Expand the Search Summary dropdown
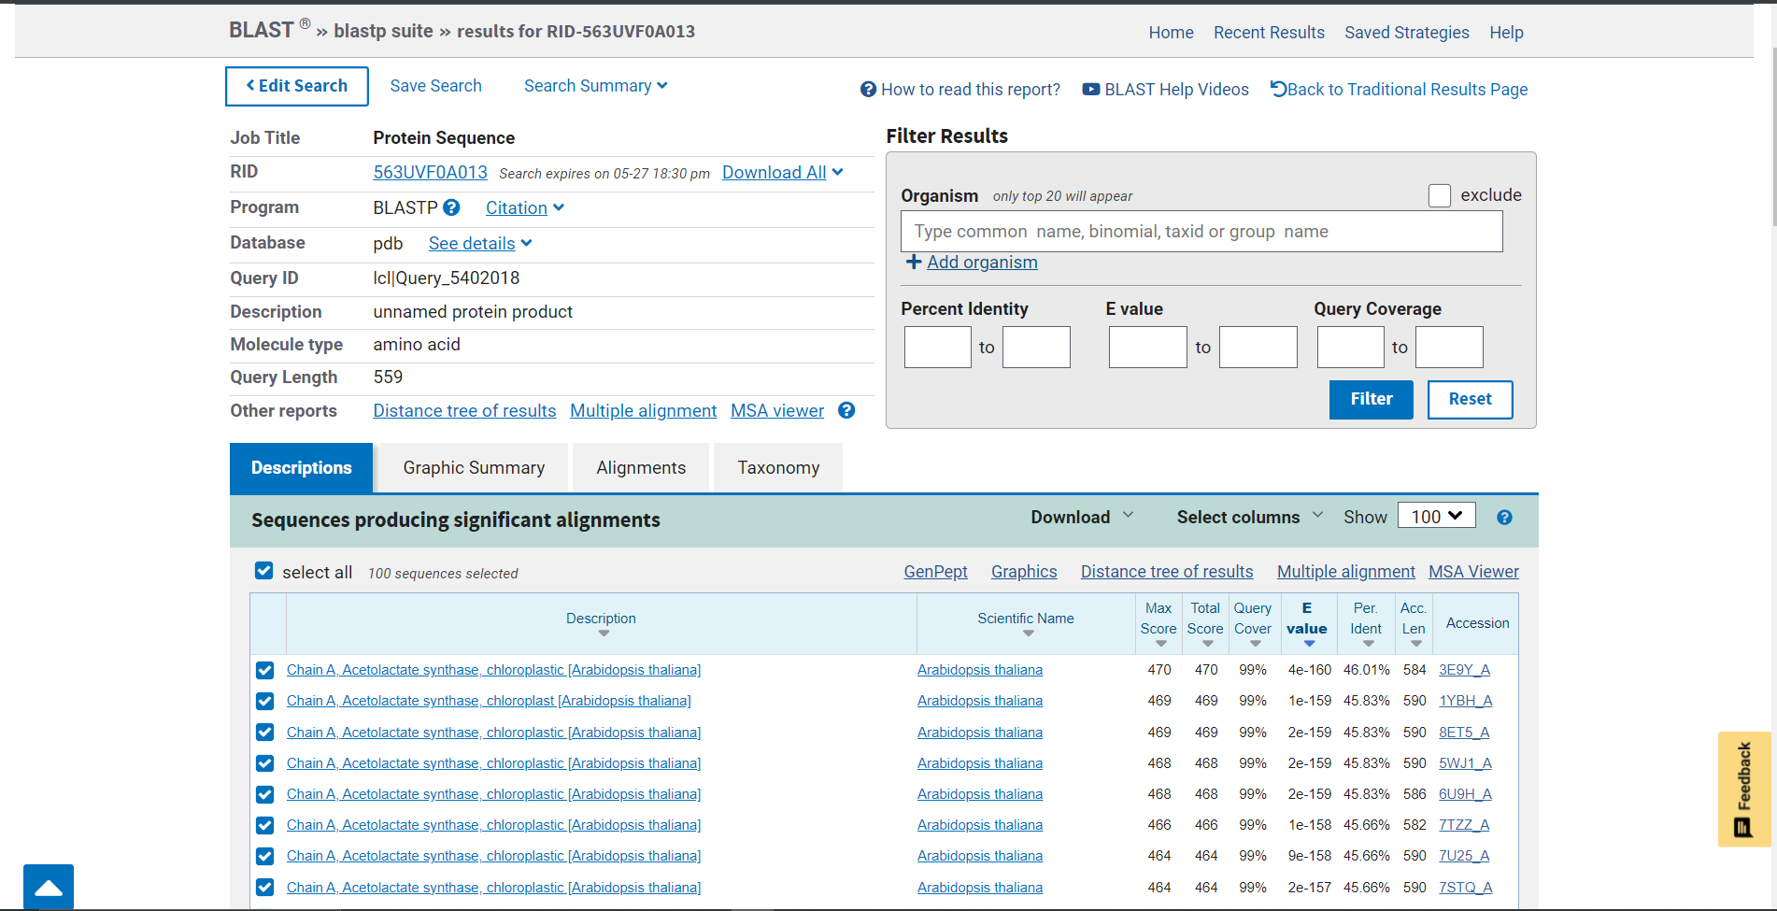1777x911 pixels. pyautogui.click(x=596, y=86)
